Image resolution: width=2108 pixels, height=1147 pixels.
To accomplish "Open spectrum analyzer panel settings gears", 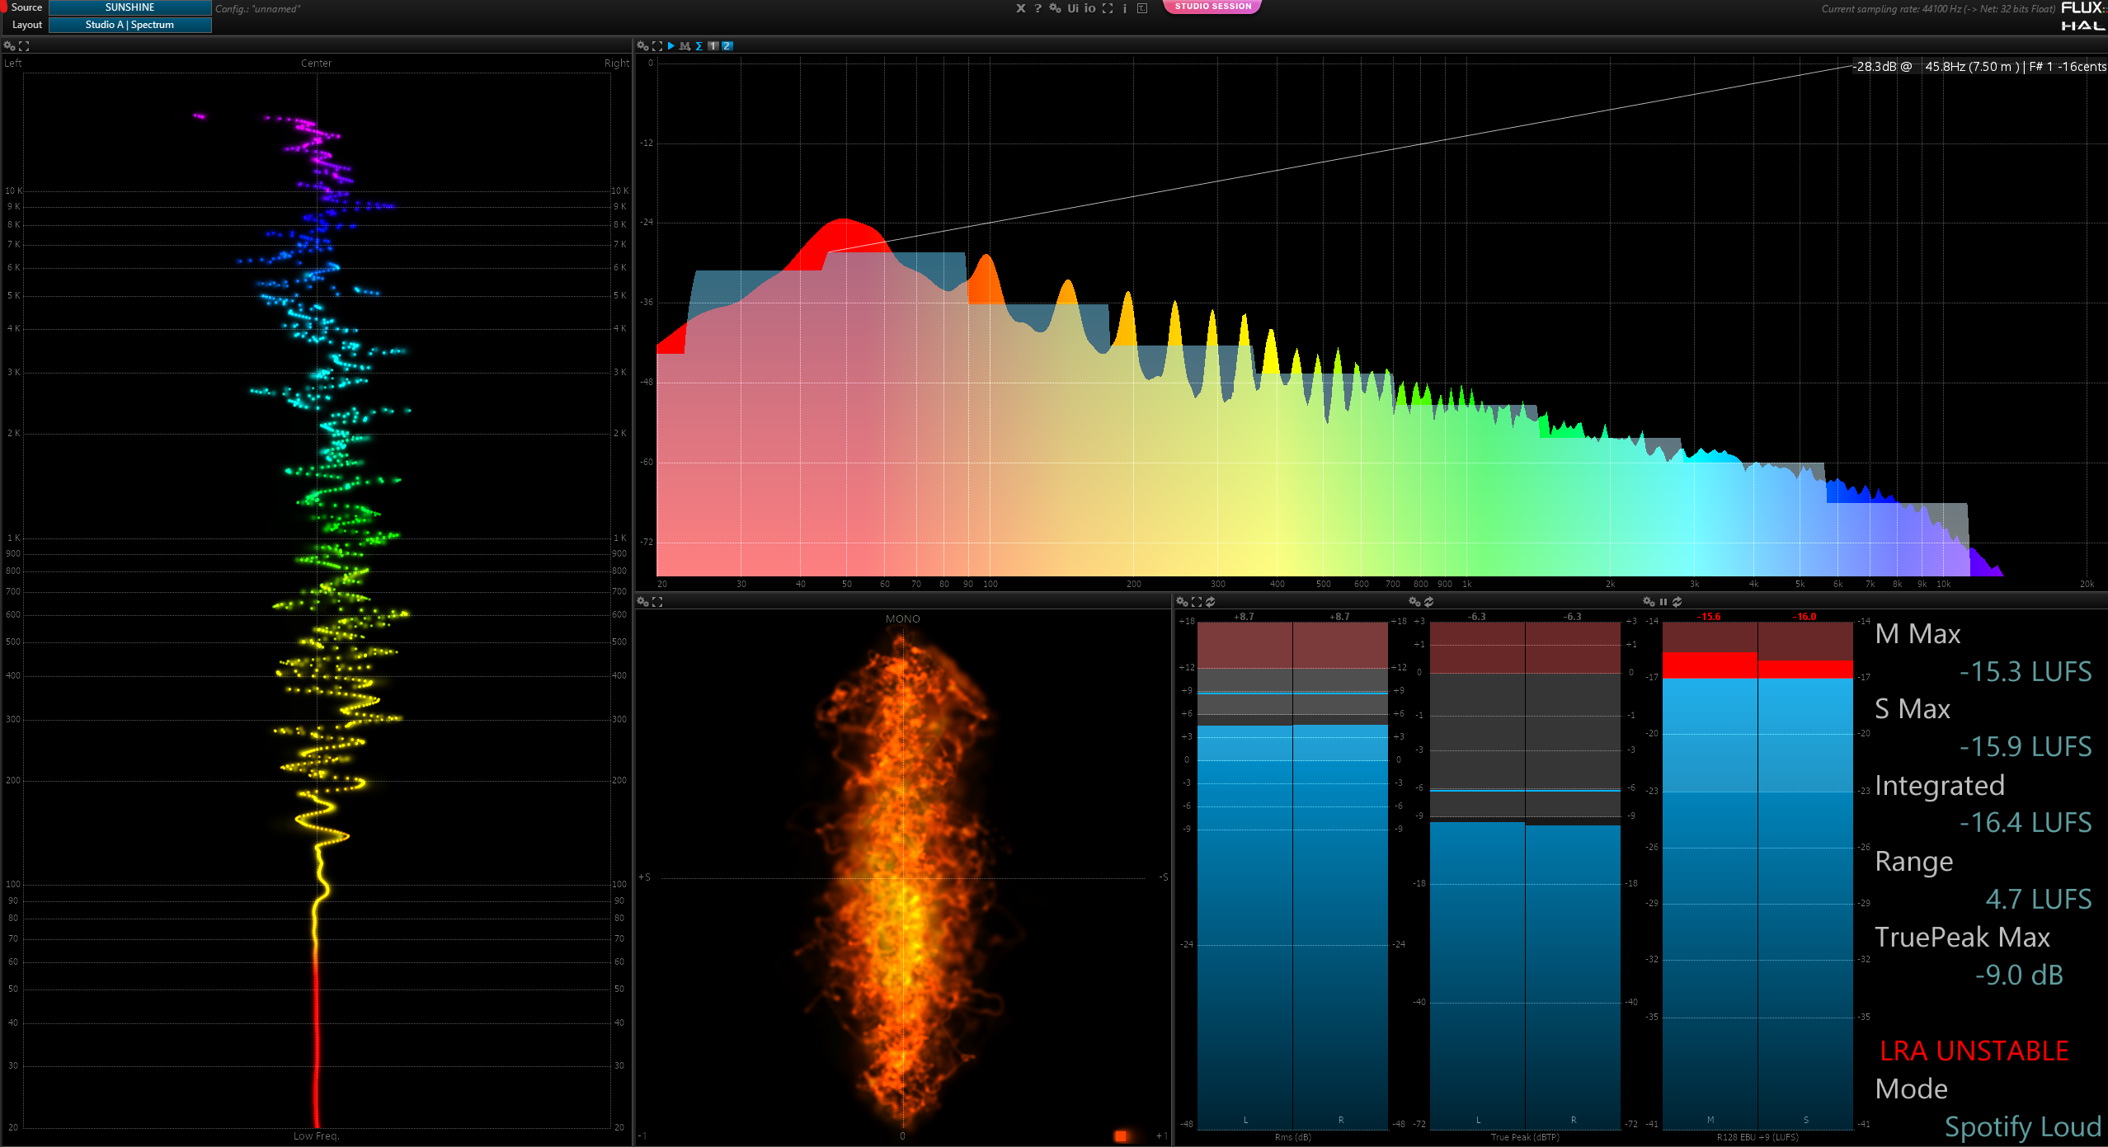I will (x=642, y=46).
